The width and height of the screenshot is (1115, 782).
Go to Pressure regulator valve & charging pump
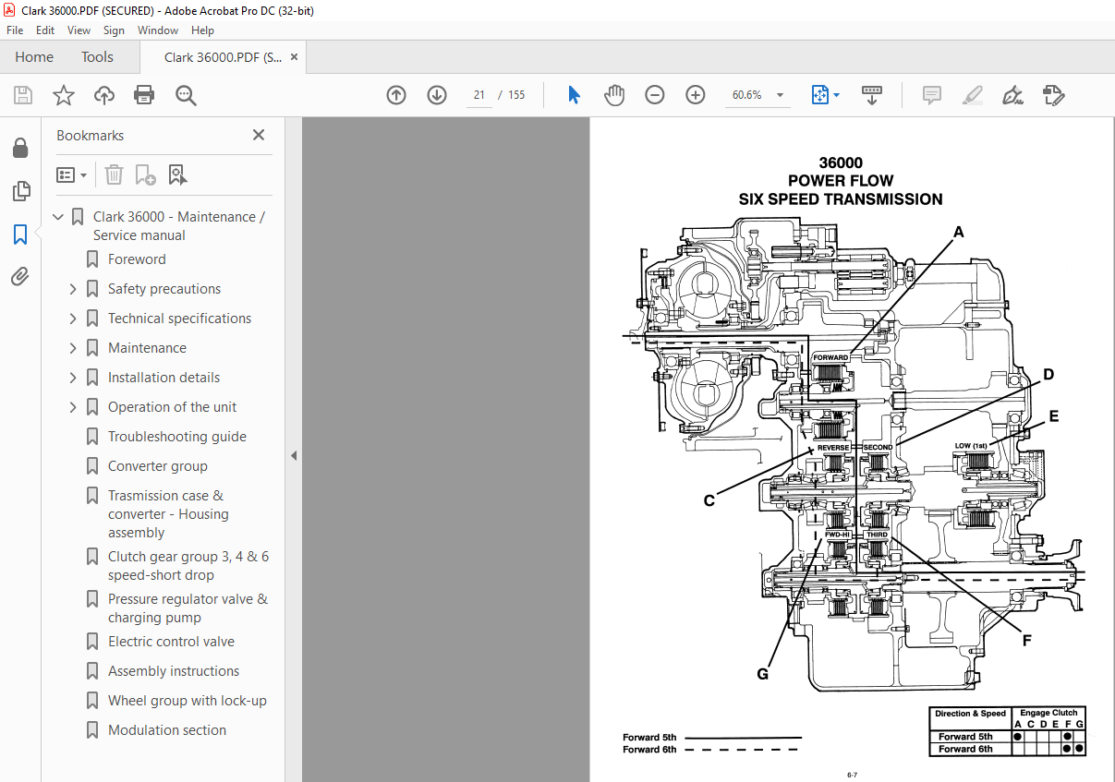click(188, 608)
